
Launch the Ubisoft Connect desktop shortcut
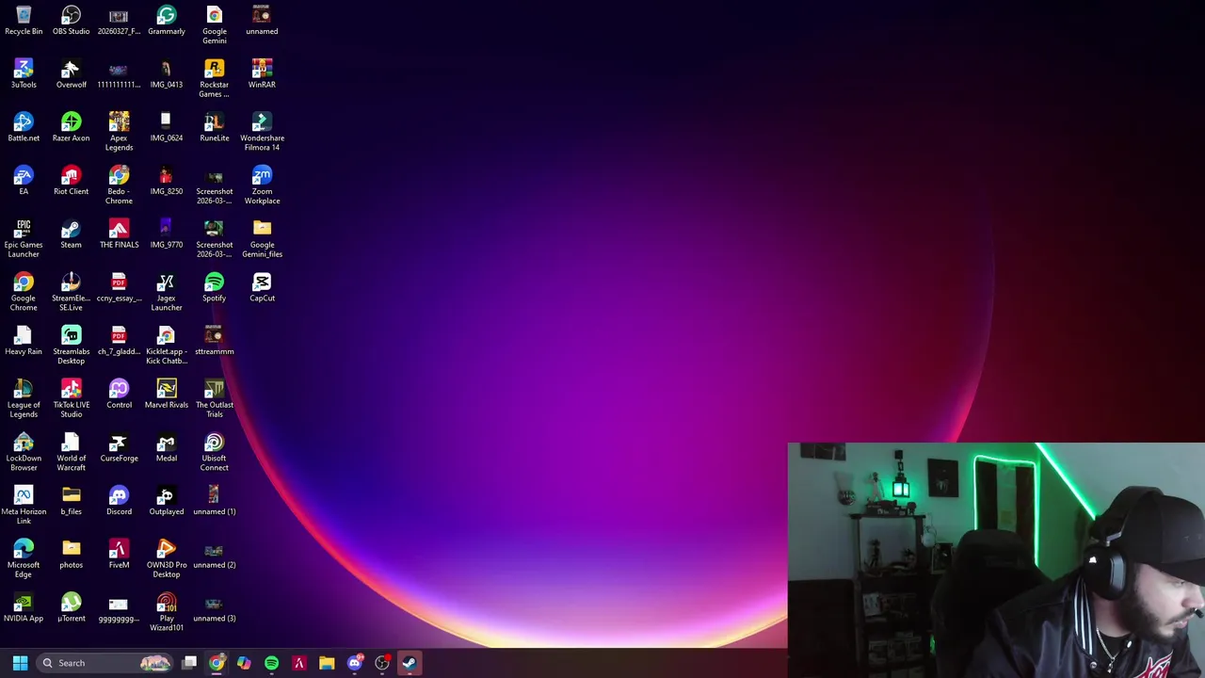pyautogui.click(x=214, y=452)
